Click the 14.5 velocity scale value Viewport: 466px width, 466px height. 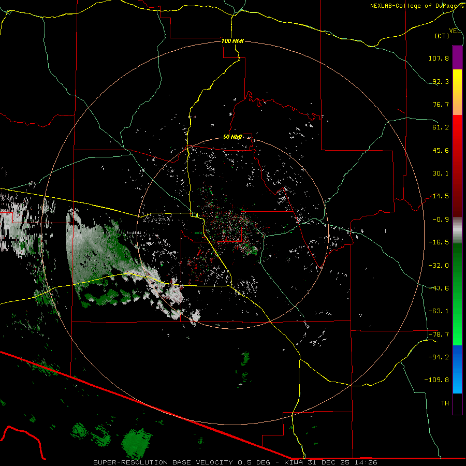[441, 196]
